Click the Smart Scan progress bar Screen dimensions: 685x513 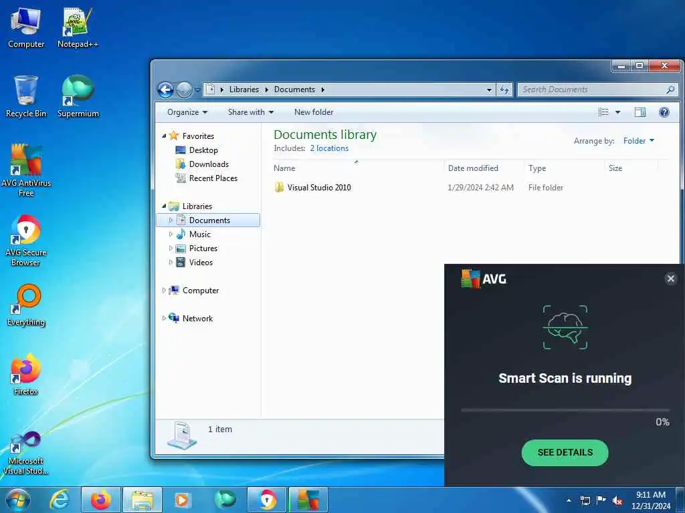pos(565,410)
